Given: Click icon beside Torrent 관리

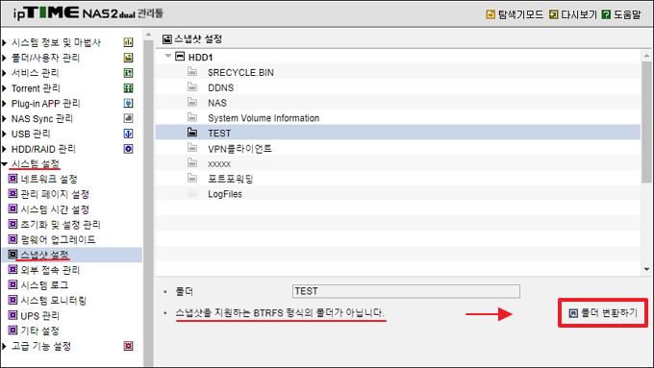Looking at the screenshot, I should point(129,88).
